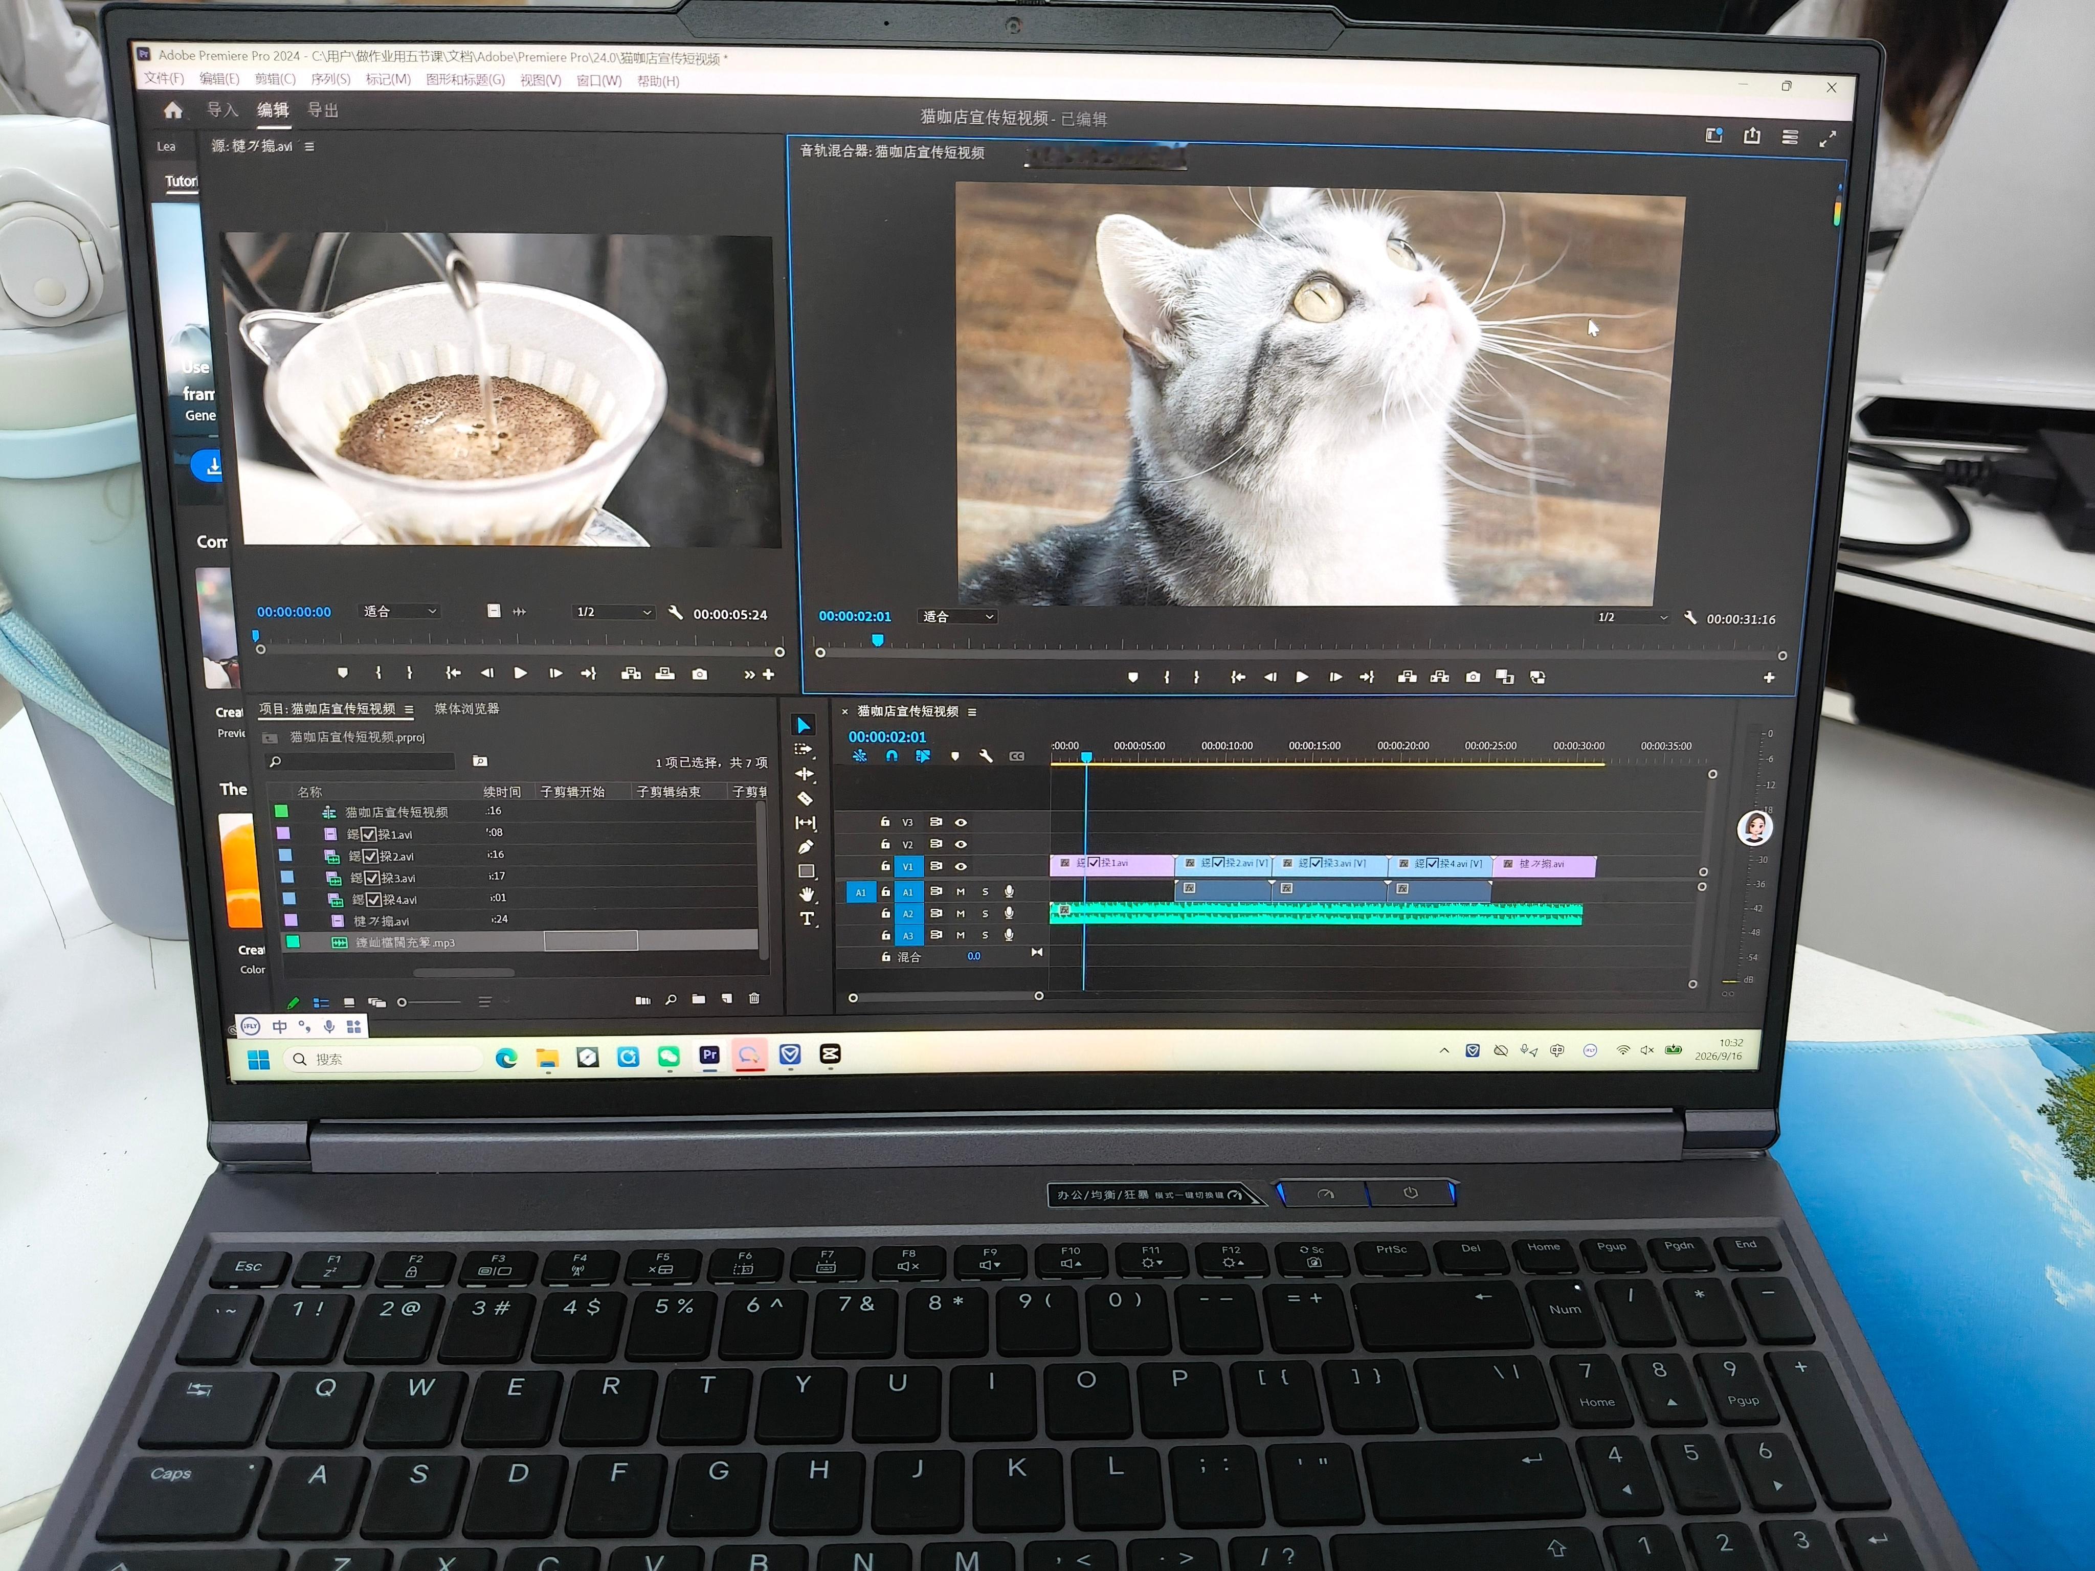The width and height of the screenshot is (2095, 1571).
Task: Open Quick Export share icon
Action: [x=1752, y=136]
